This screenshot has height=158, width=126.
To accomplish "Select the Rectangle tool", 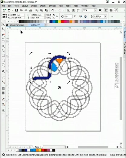I will [x=3, y=55].
